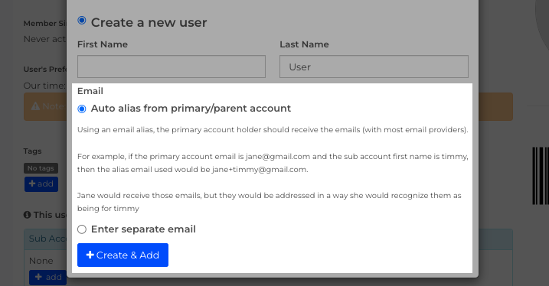The height and width of the screenshot is (286, 549).
Task: Click the "Enter separate email" label text
Action: 143,229
